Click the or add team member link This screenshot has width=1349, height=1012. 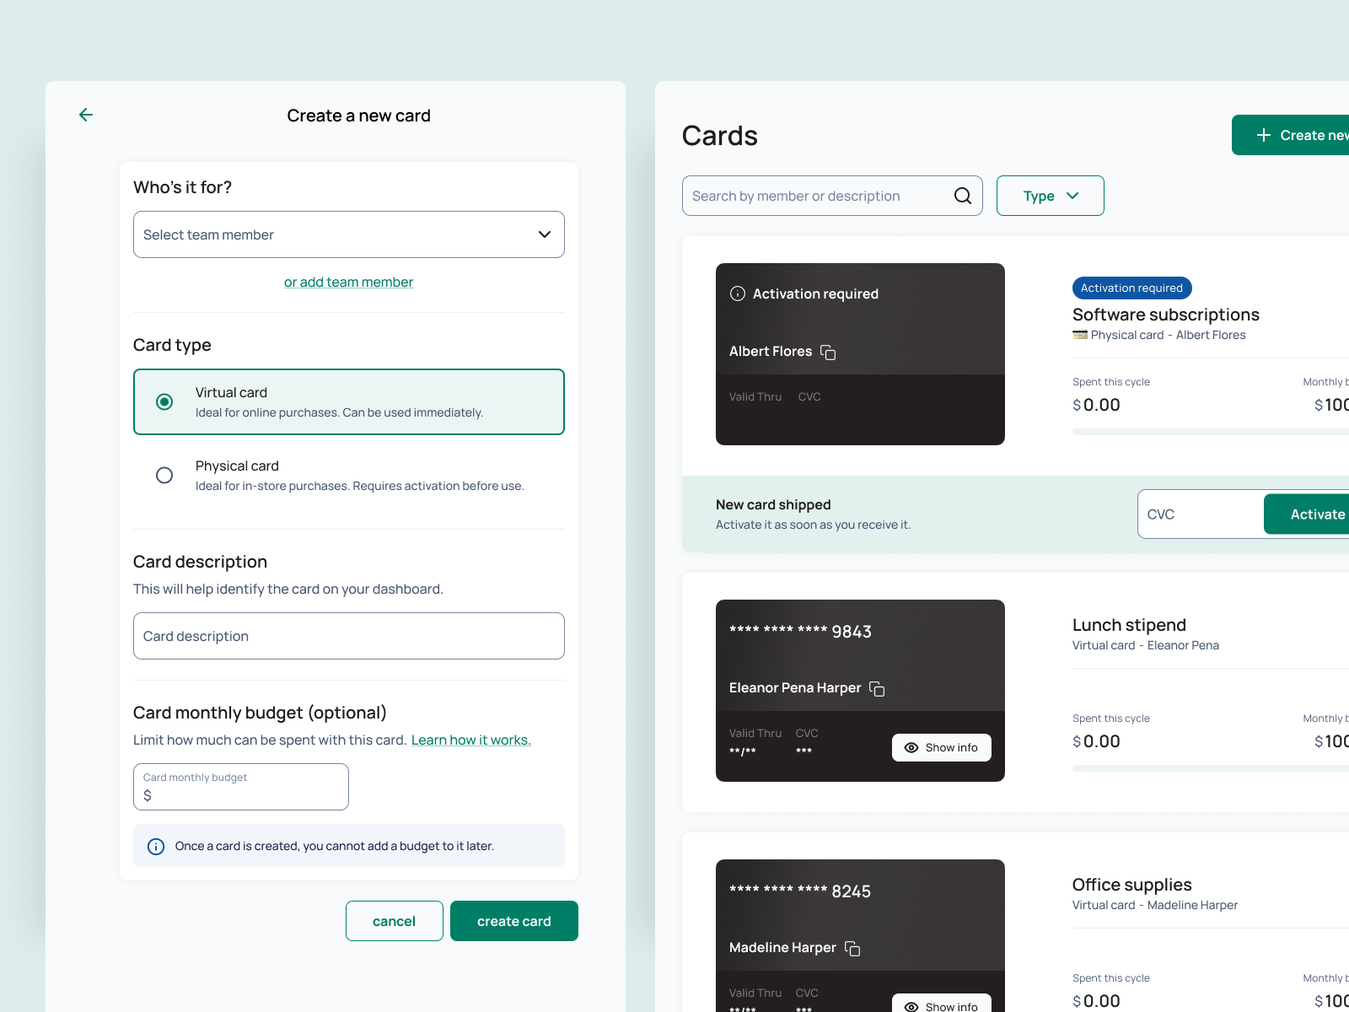click(x=348, y=282)
